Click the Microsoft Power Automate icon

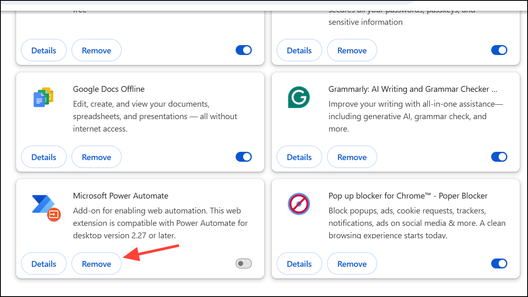(46, 207)
